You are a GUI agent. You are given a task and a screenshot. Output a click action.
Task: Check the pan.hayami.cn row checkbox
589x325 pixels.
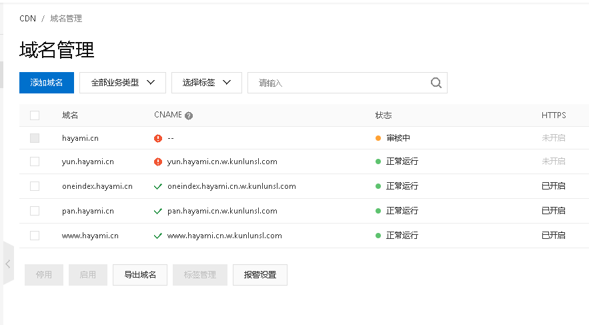click(35, 211)
